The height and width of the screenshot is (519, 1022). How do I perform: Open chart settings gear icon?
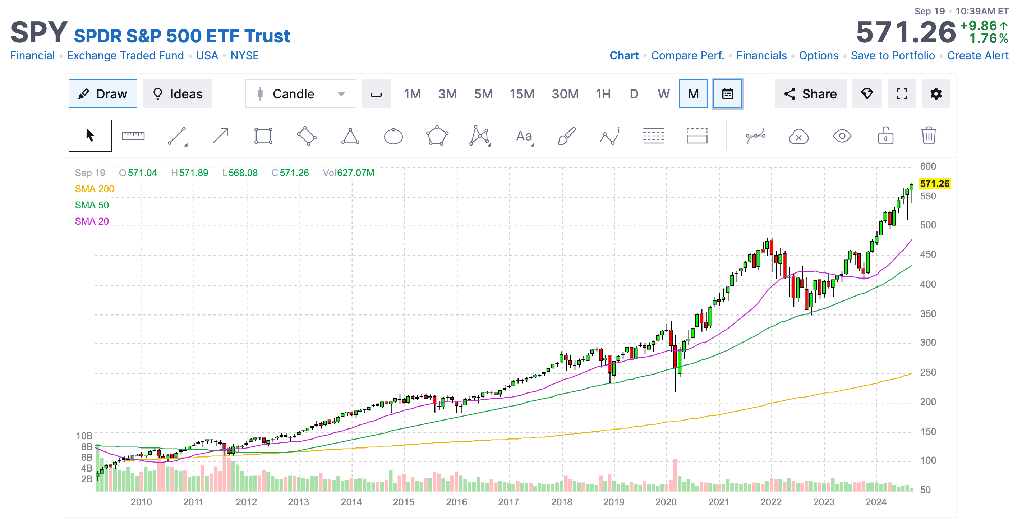(x=935, y=94)
